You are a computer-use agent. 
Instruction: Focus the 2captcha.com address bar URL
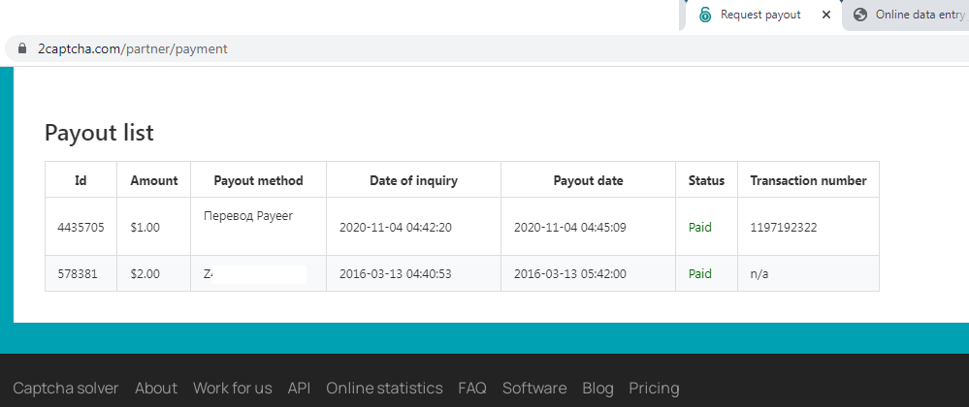132,48
